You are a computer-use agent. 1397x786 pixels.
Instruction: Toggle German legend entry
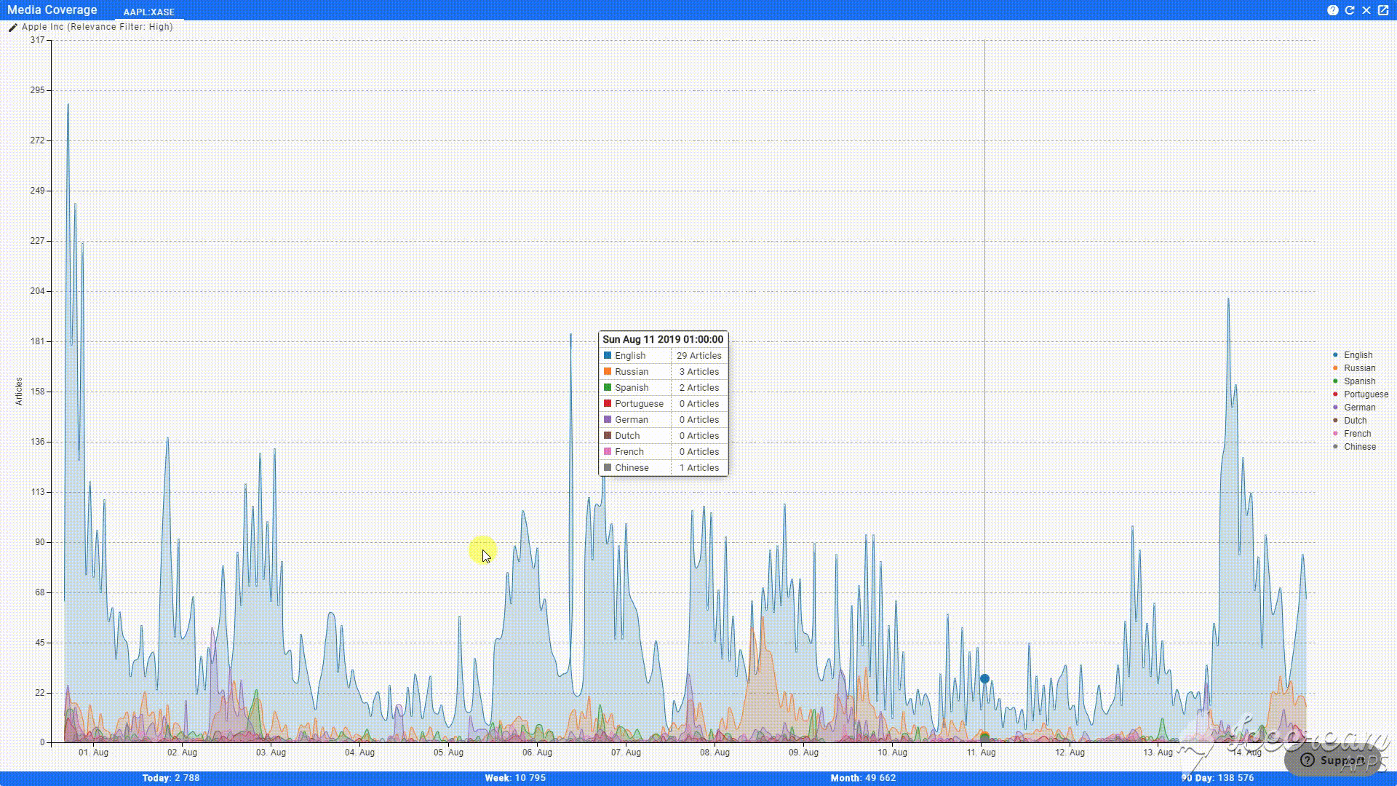1358,408
